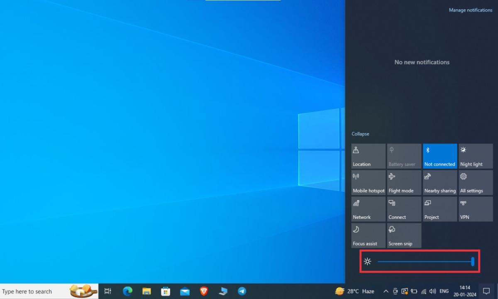Open All settings

point(475,182)
